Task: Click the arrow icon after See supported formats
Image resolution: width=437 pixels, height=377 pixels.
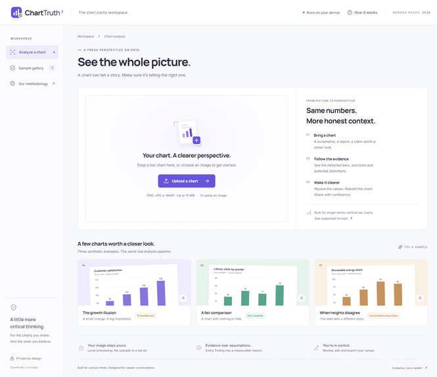Action: [x=351, y=218]
